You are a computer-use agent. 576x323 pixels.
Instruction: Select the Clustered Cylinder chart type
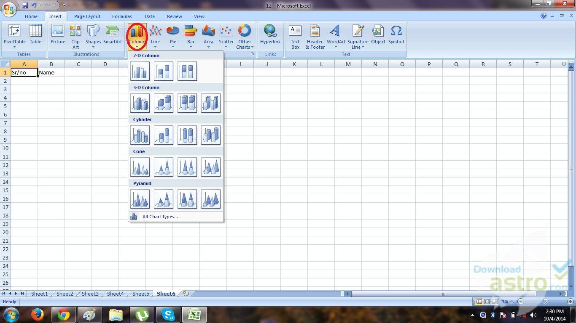coord(140,135)
